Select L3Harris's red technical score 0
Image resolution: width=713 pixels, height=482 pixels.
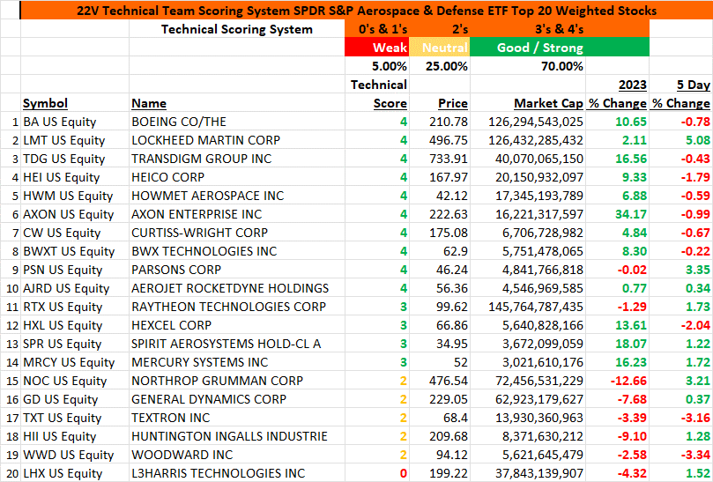click(x=377, y=473)
